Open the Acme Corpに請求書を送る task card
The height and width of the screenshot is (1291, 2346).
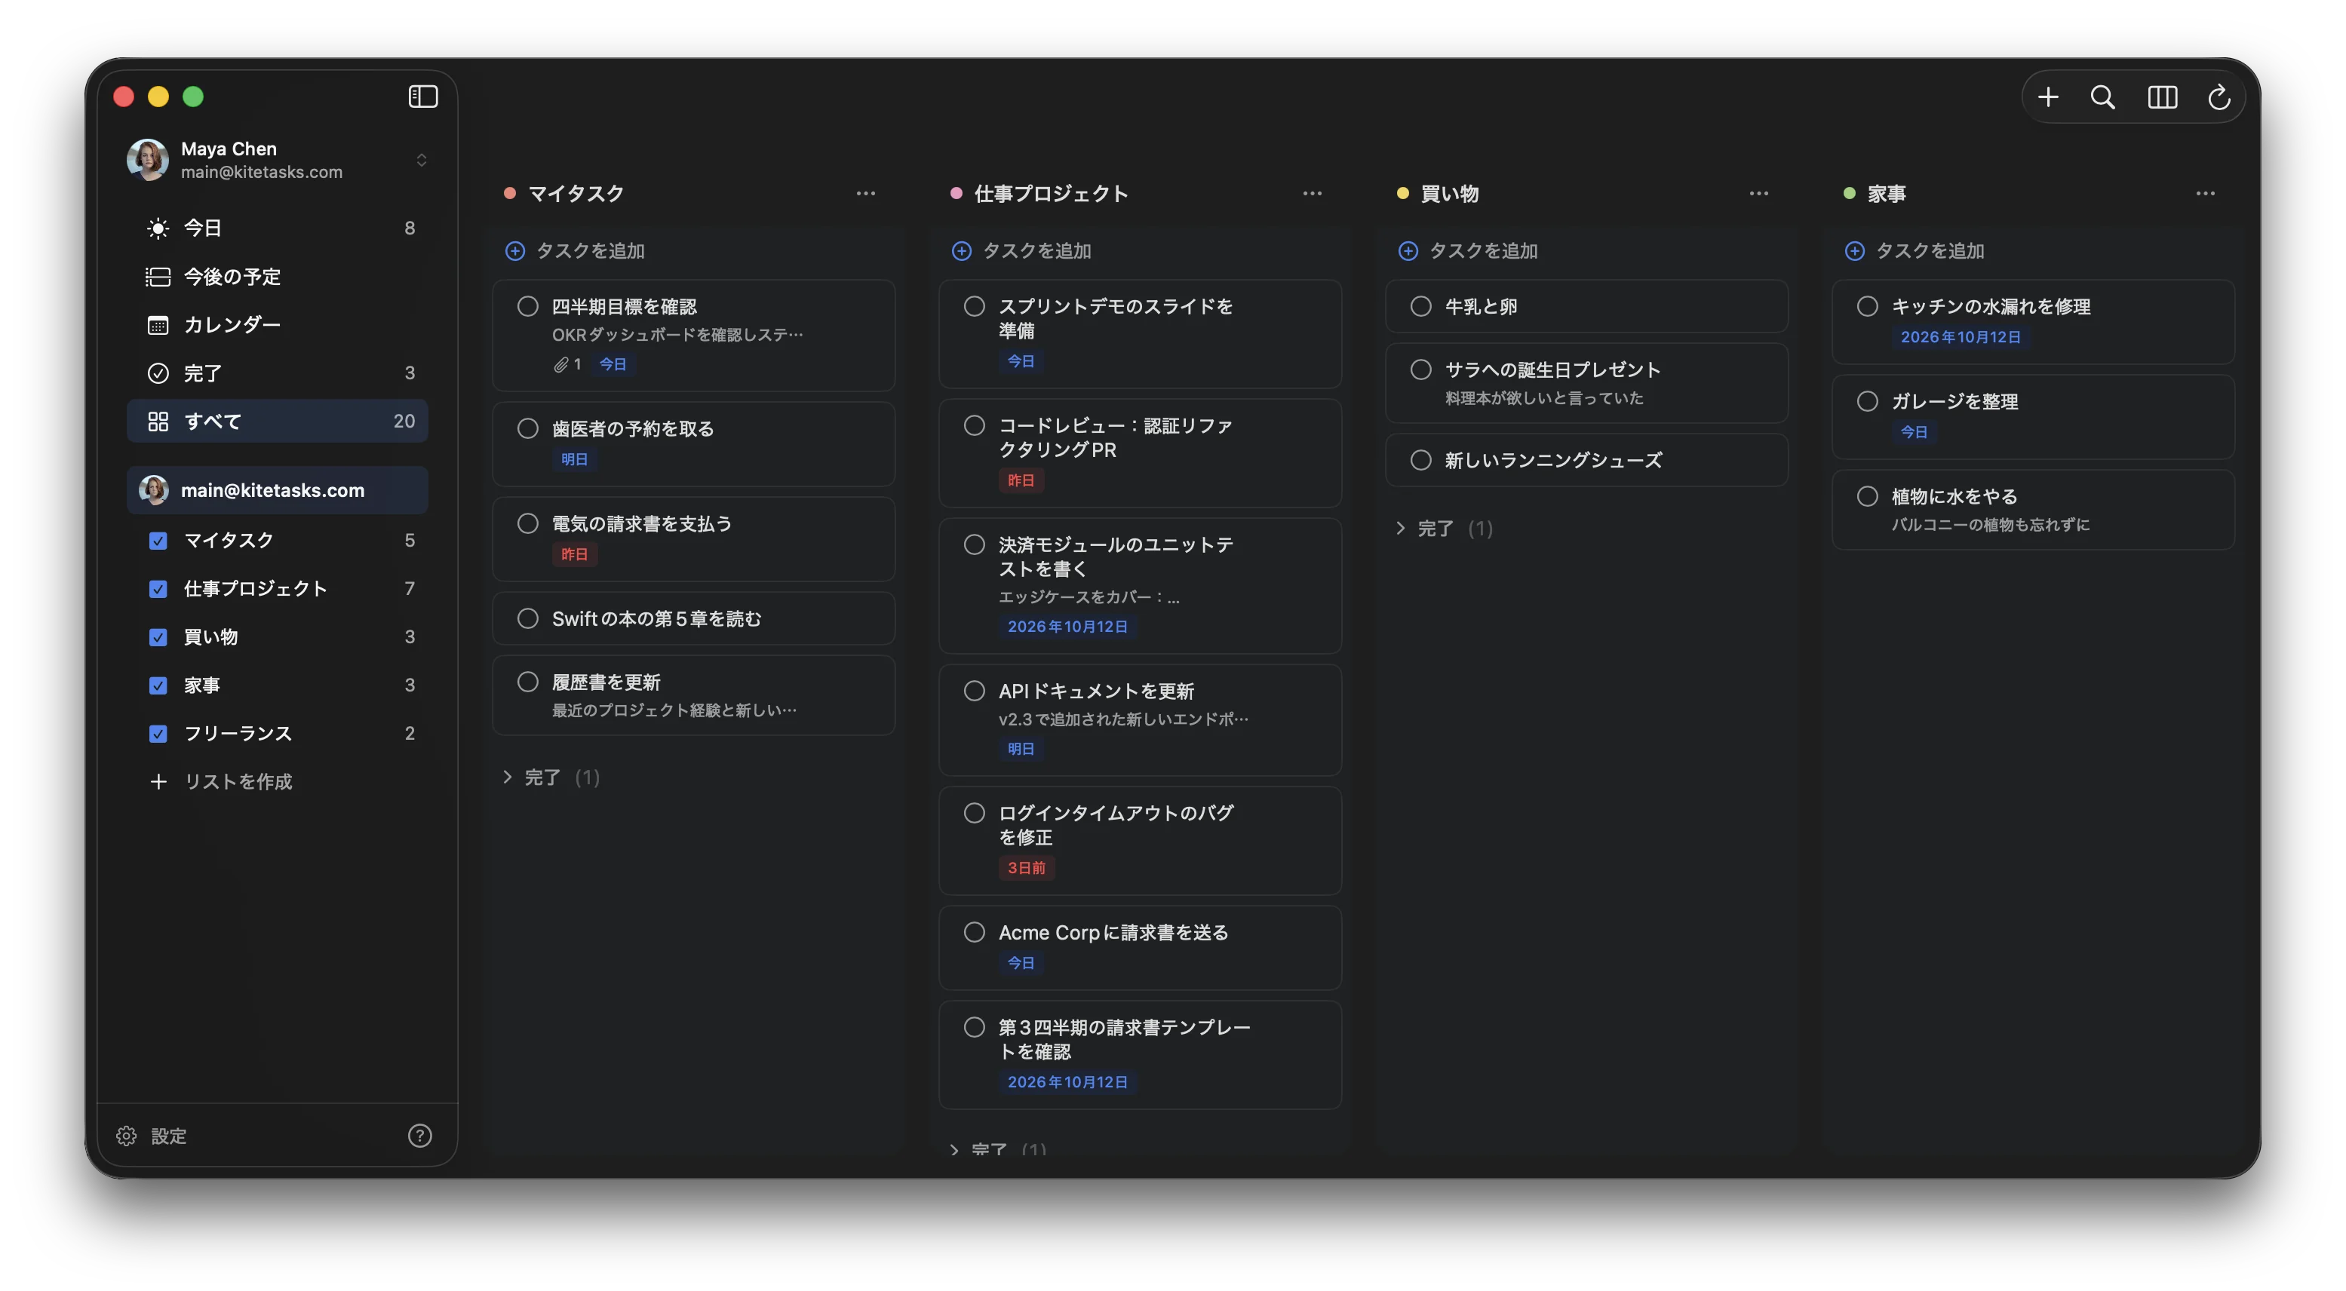tap(1141, 948)
